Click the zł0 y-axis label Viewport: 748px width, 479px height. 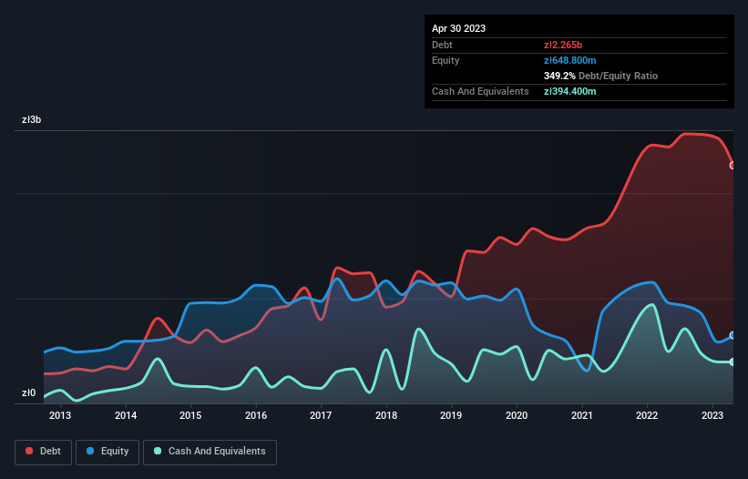click(x=28, y=392)
